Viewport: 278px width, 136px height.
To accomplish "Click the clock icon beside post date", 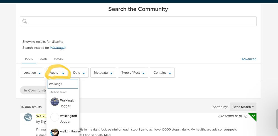I will [246, 116].
